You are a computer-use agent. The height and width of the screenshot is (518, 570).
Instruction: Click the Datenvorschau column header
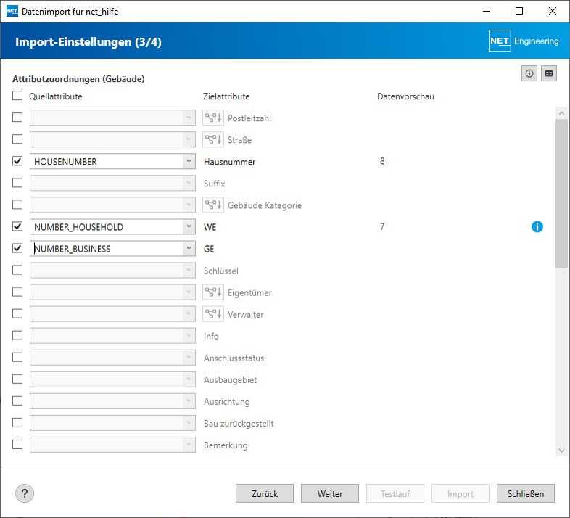[x=405, y=96]
